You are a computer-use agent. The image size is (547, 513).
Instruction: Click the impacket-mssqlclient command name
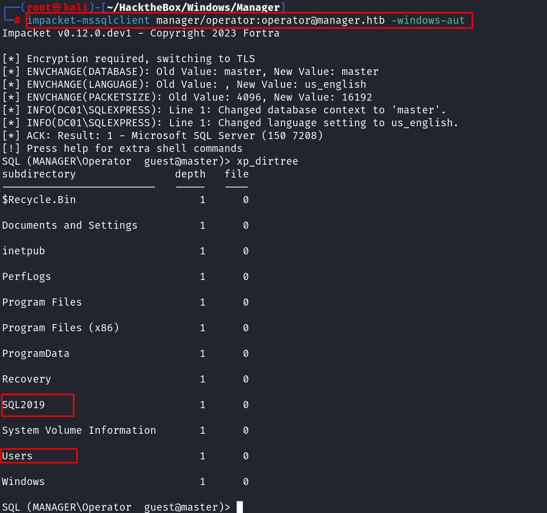tap(88, 20)
